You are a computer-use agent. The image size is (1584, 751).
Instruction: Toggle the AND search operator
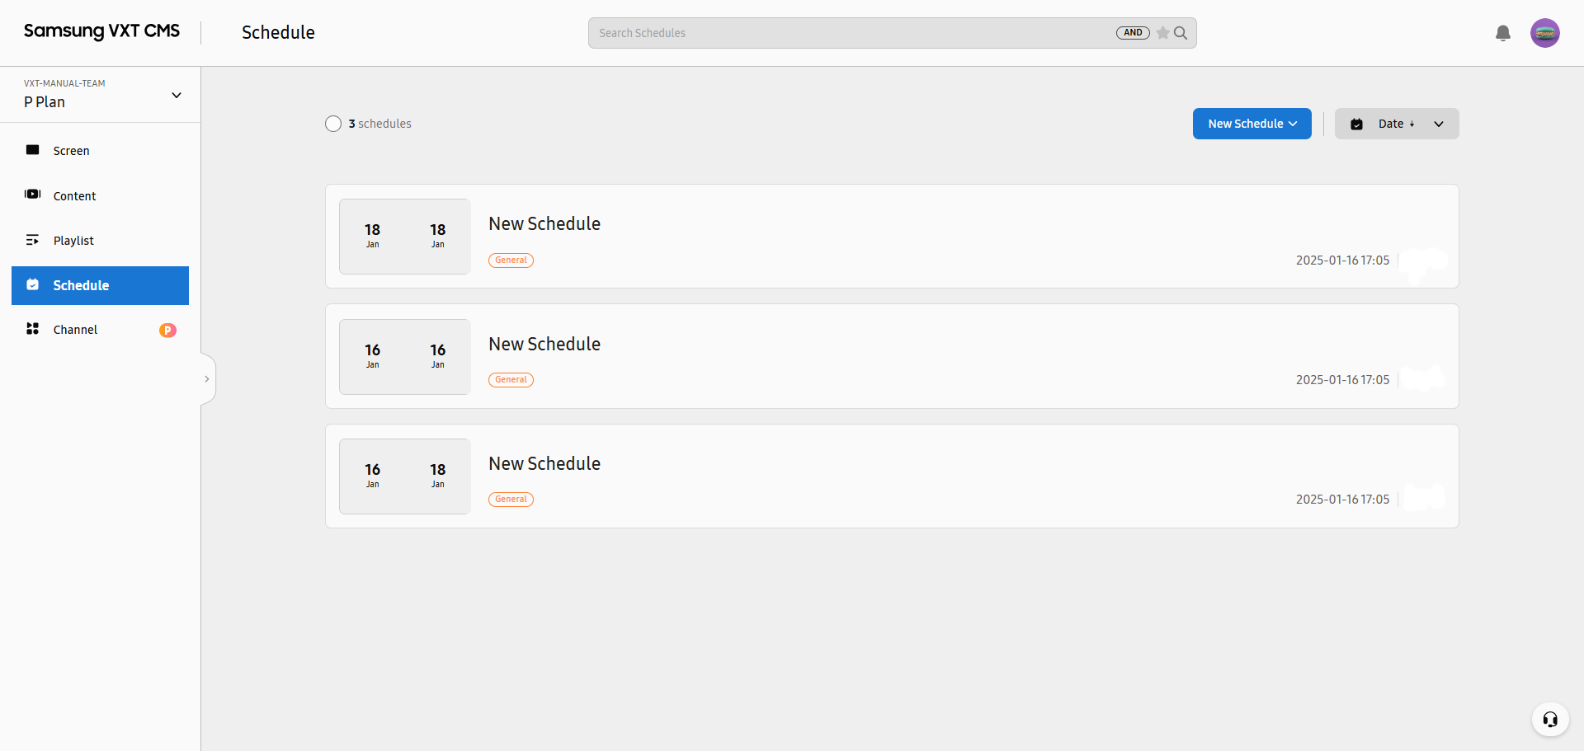[1133, 33]
